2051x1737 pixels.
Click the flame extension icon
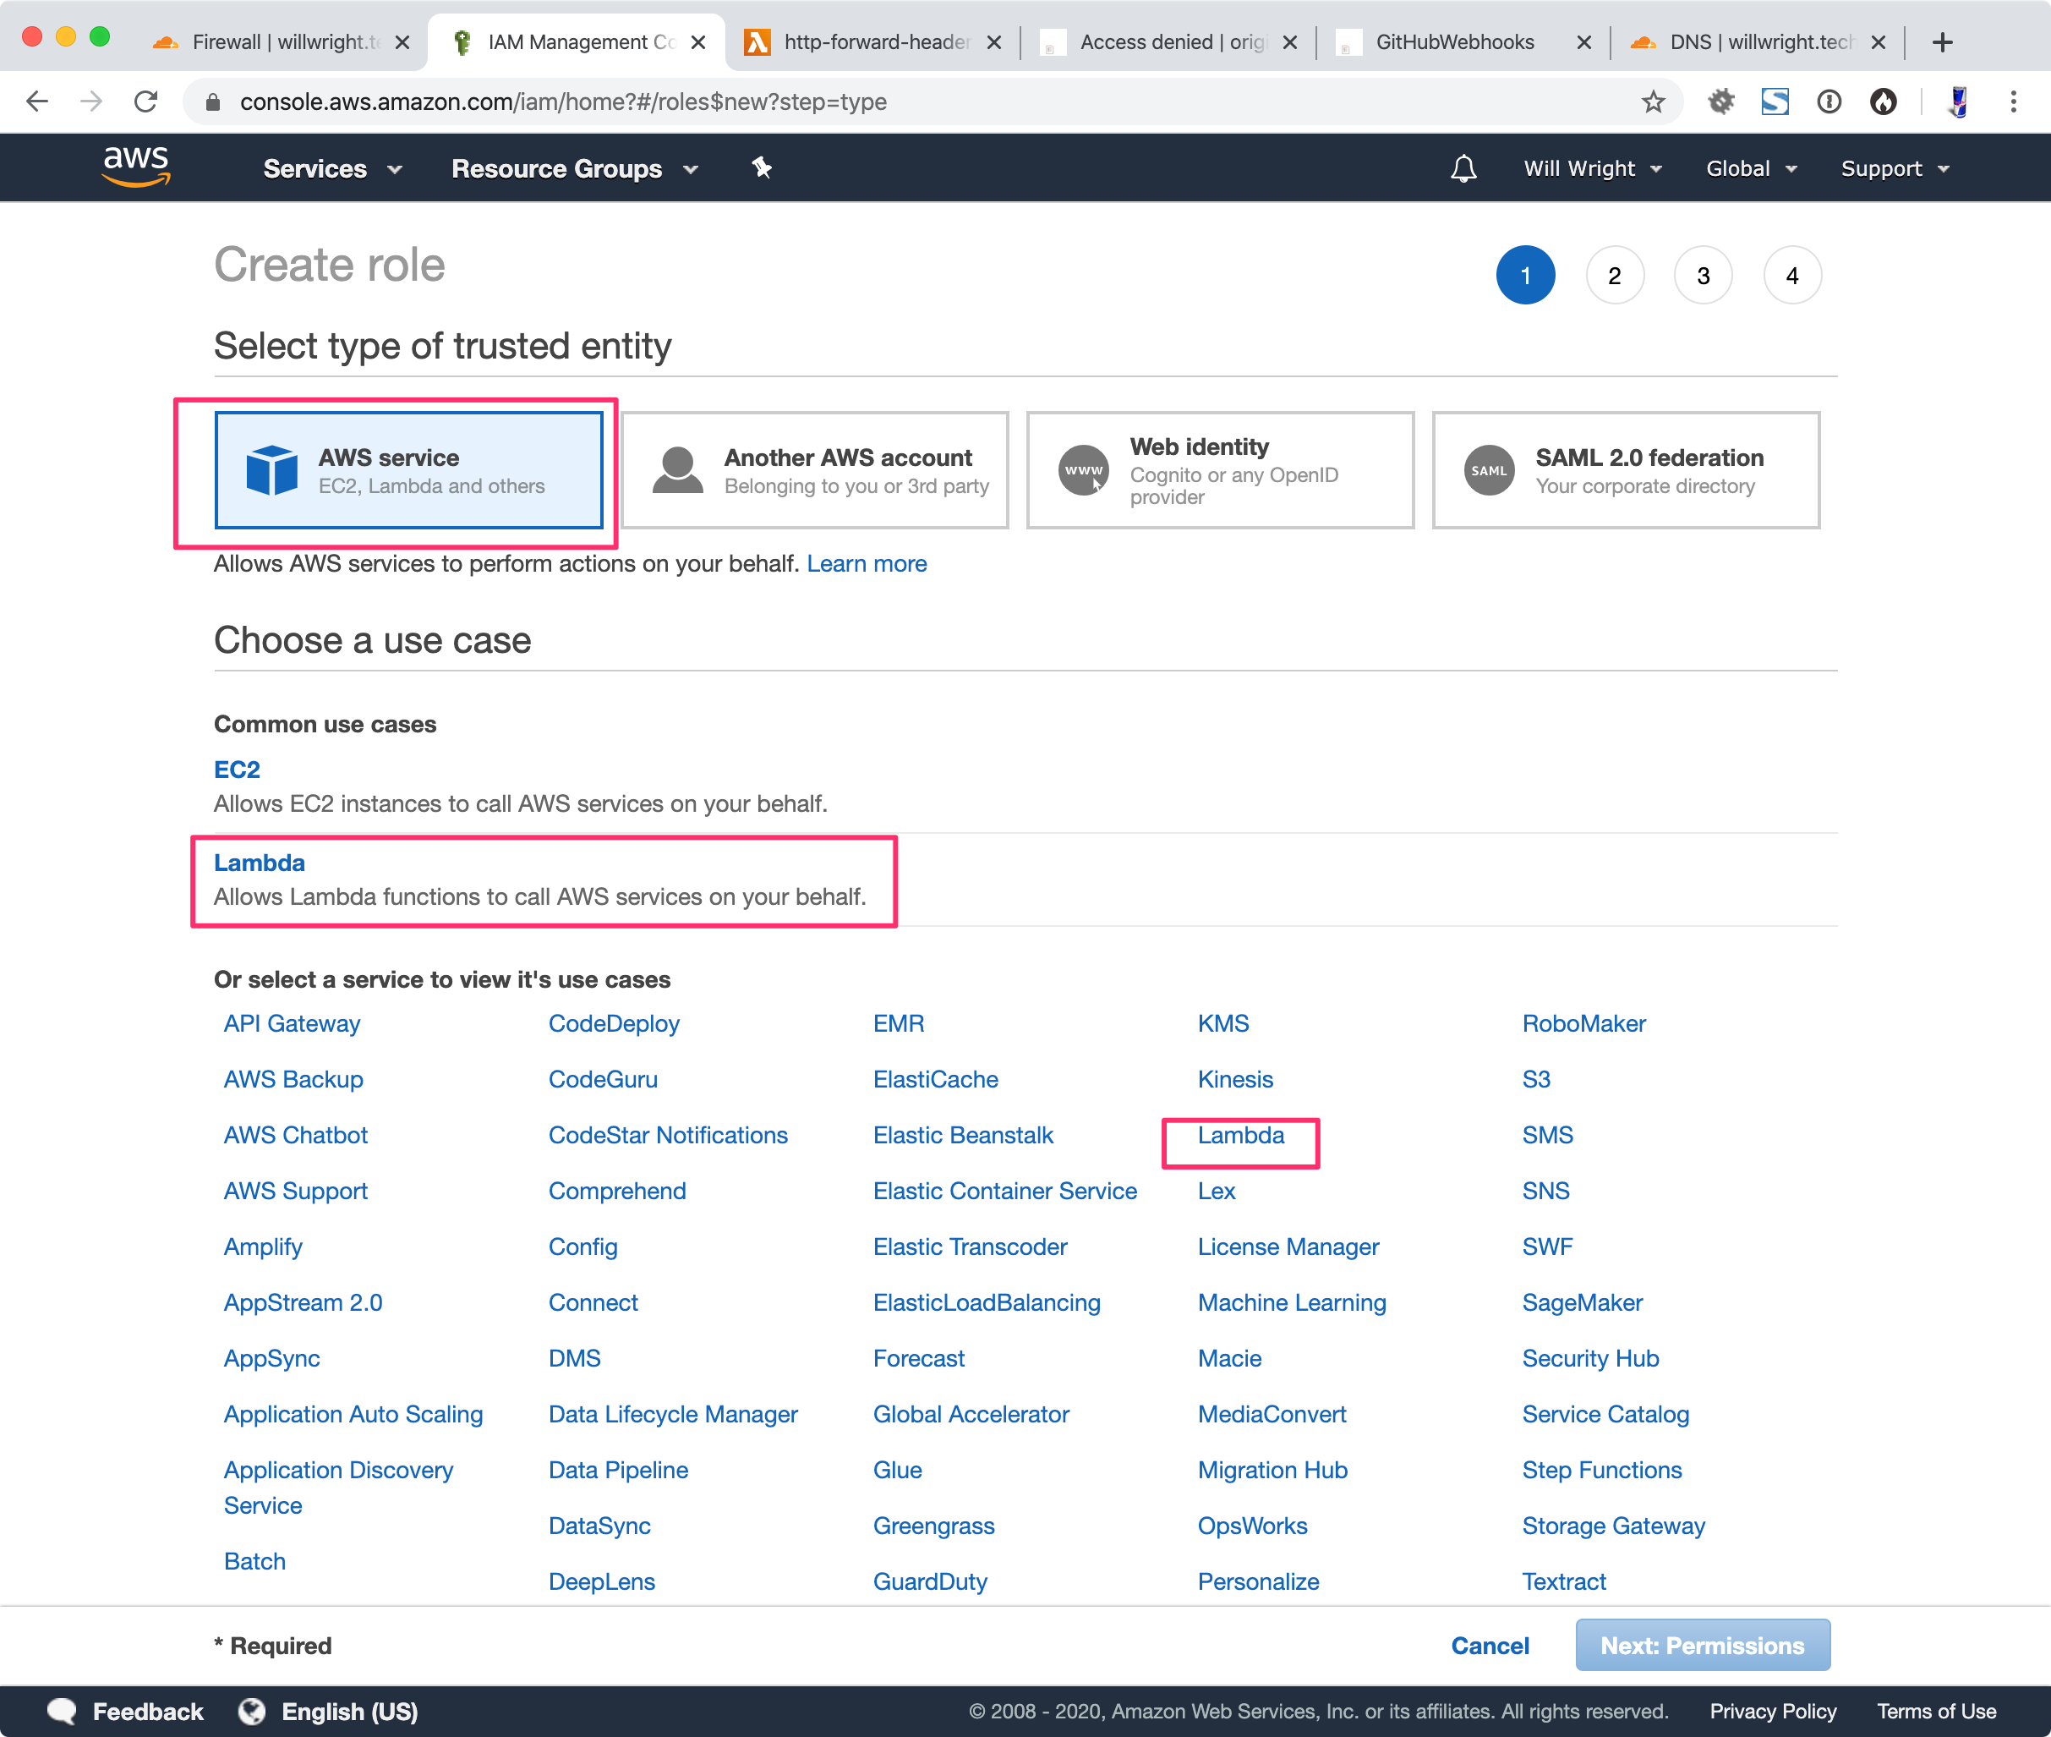point(1883,101)
